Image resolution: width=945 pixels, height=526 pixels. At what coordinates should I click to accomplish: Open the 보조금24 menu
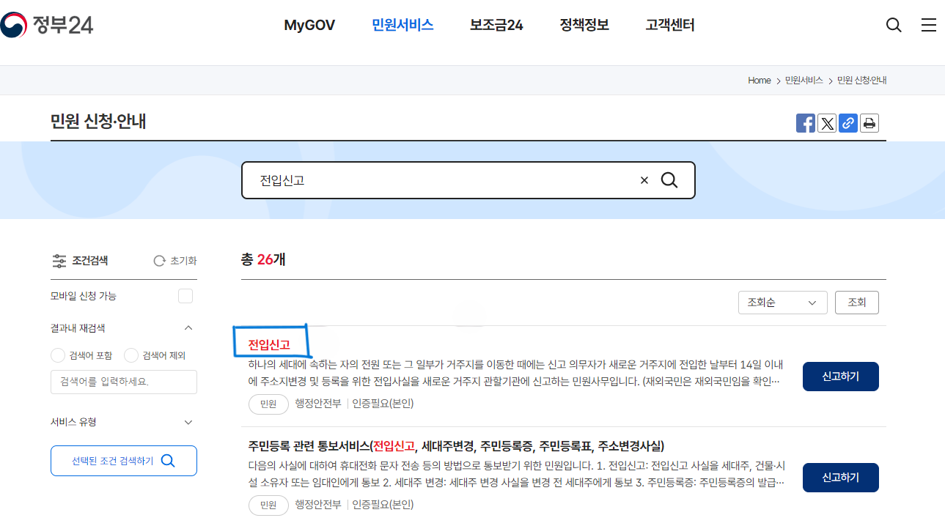click(496, 25)
